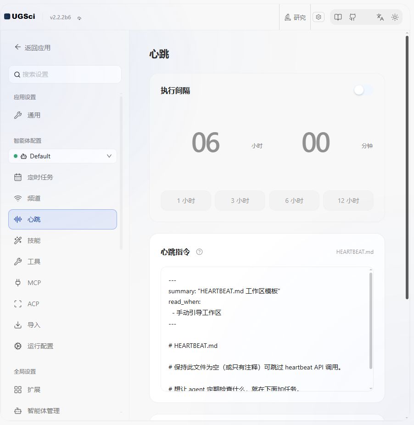The height and width of the screenshot is (425, 414).
Task: Click the wrench icon beside 通用
Action: pos(18,115)
